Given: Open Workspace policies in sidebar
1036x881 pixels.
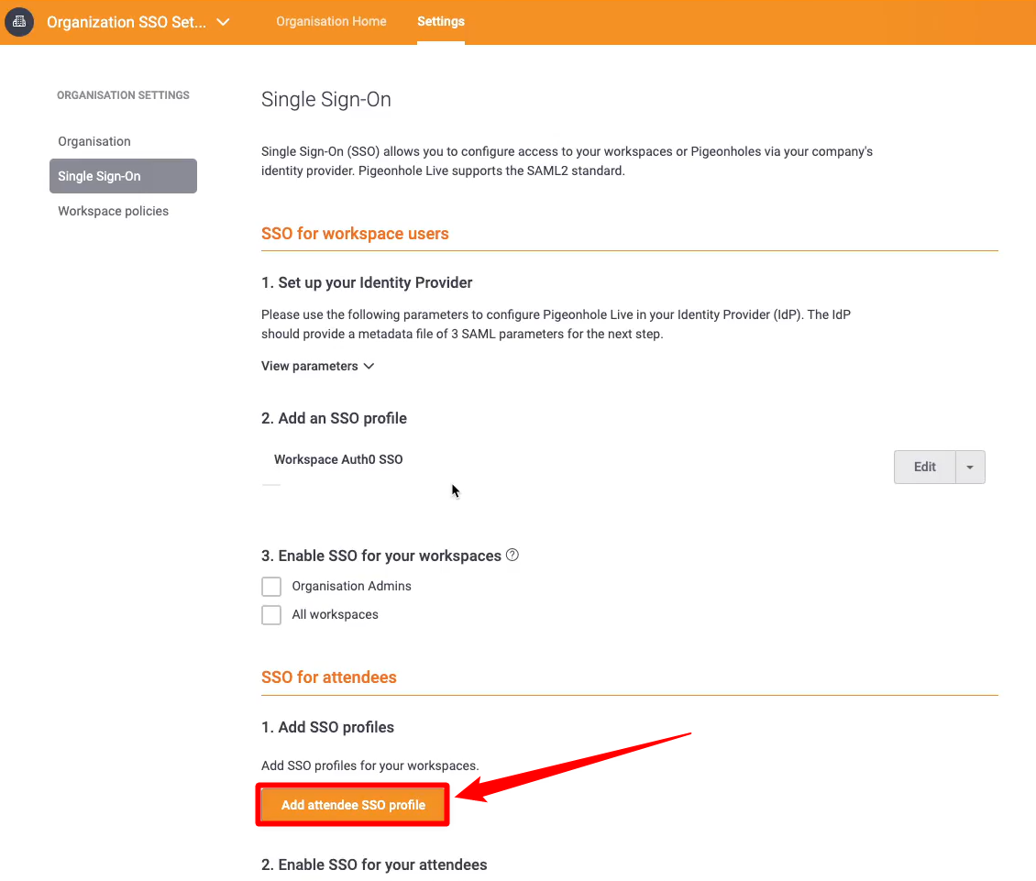Looking at the screenshot, I should tap(113, 211).
